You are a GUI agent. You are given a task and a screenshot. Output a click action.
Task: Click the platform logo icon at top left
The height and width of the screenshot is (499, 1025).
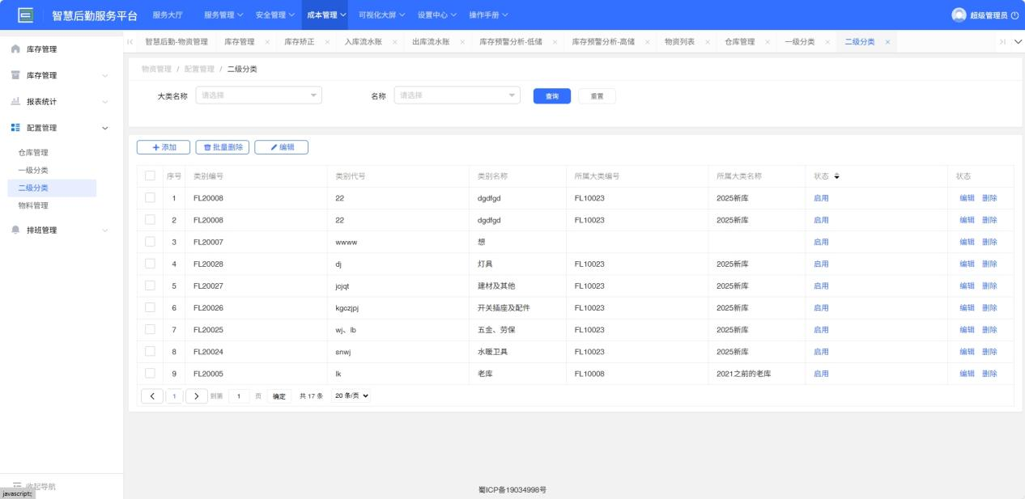25,15
